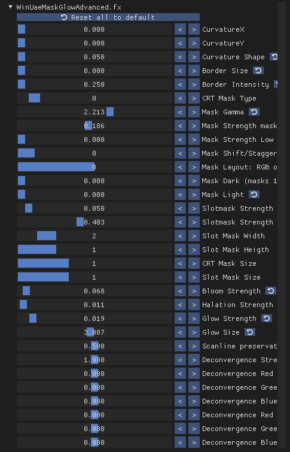This screenshot has width=290, height=452.
Task: Click Reset all to default button
Action: (108, 17)
